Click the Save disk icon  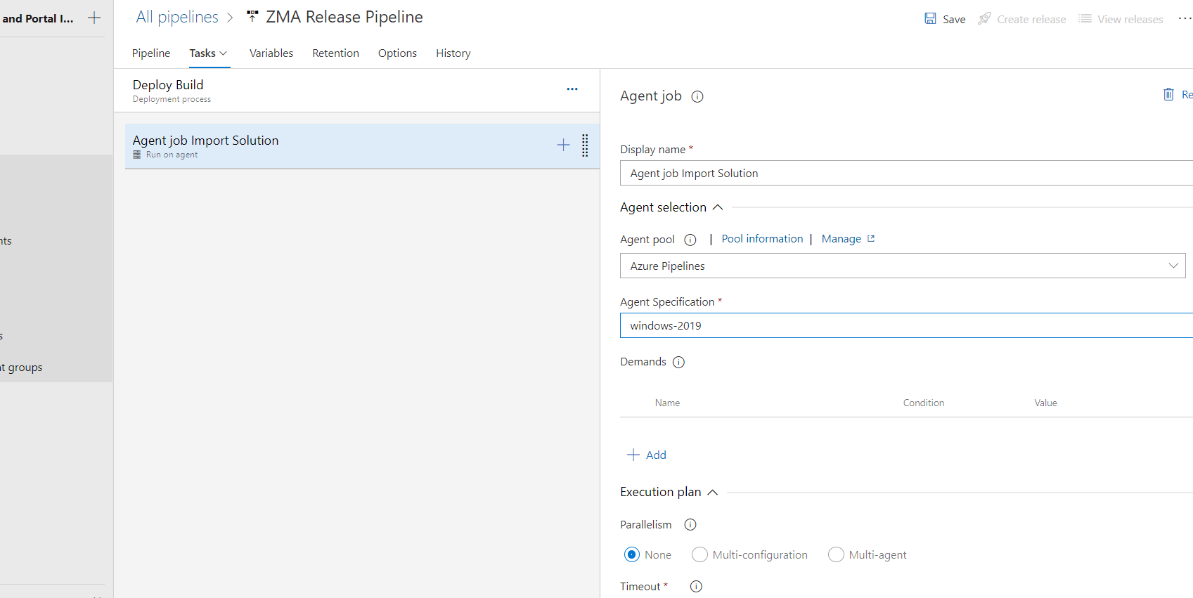[x=930, y=19]
